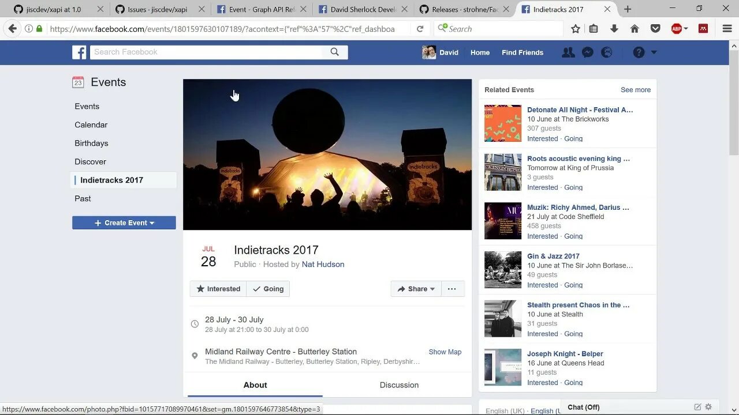Click the site info icon in address bar
The width and height of the screenshot is (739, 415).
click(29, 29)
